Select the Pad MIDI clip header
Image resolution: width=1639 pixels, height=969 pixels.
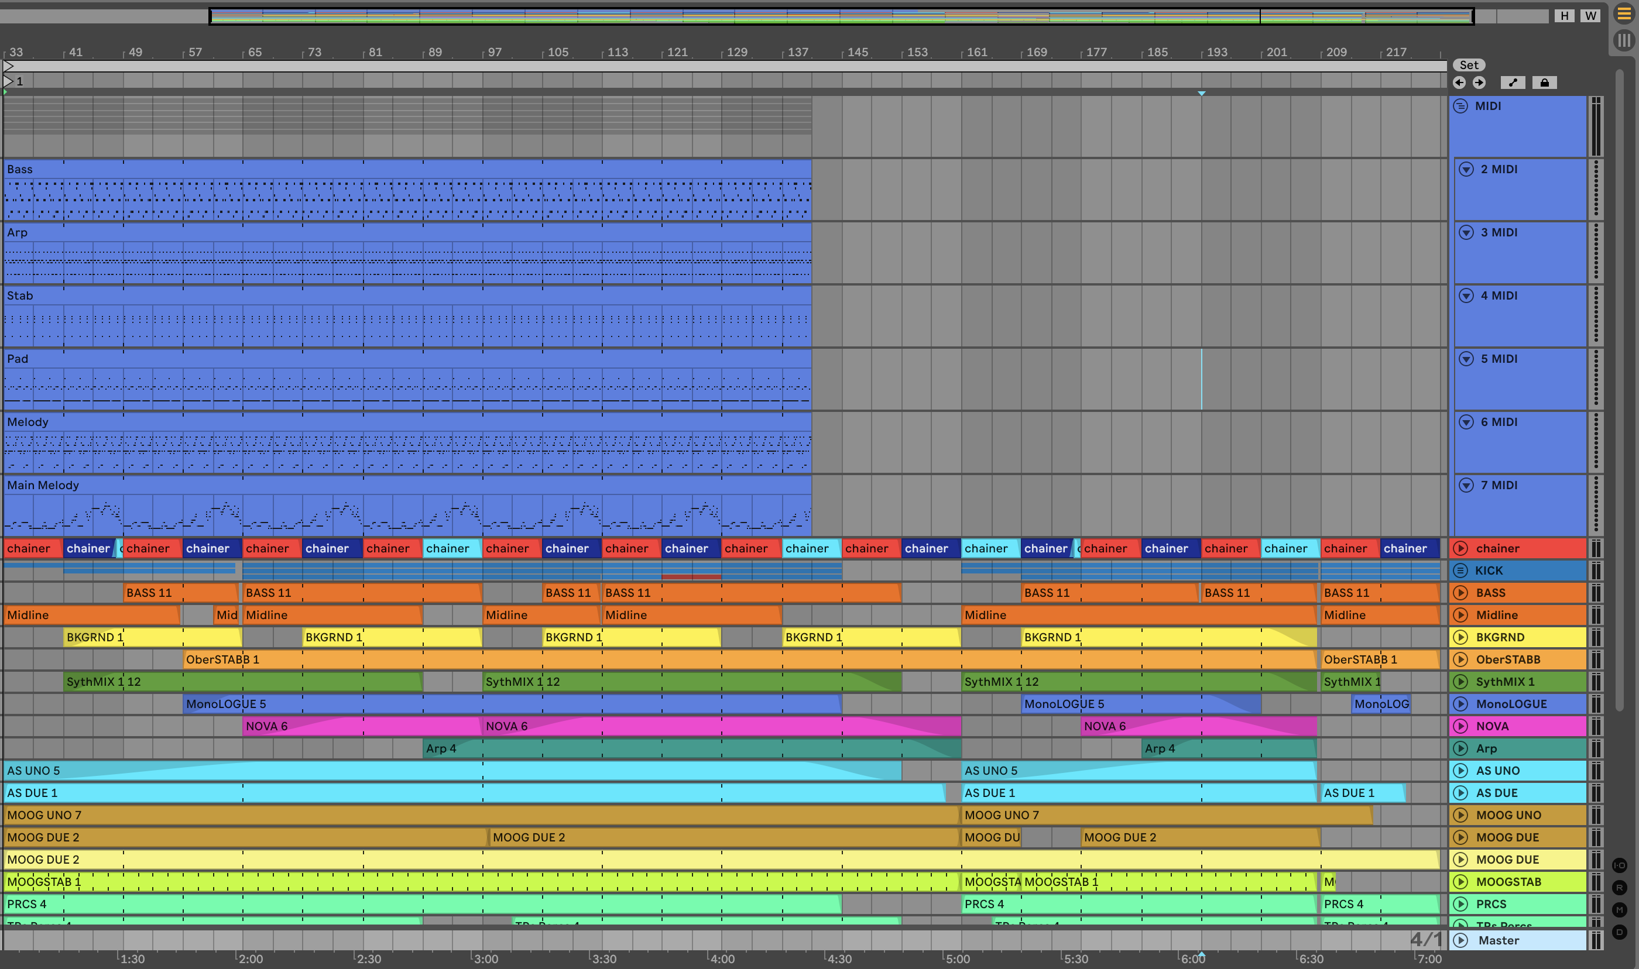(x=407, y=359)
